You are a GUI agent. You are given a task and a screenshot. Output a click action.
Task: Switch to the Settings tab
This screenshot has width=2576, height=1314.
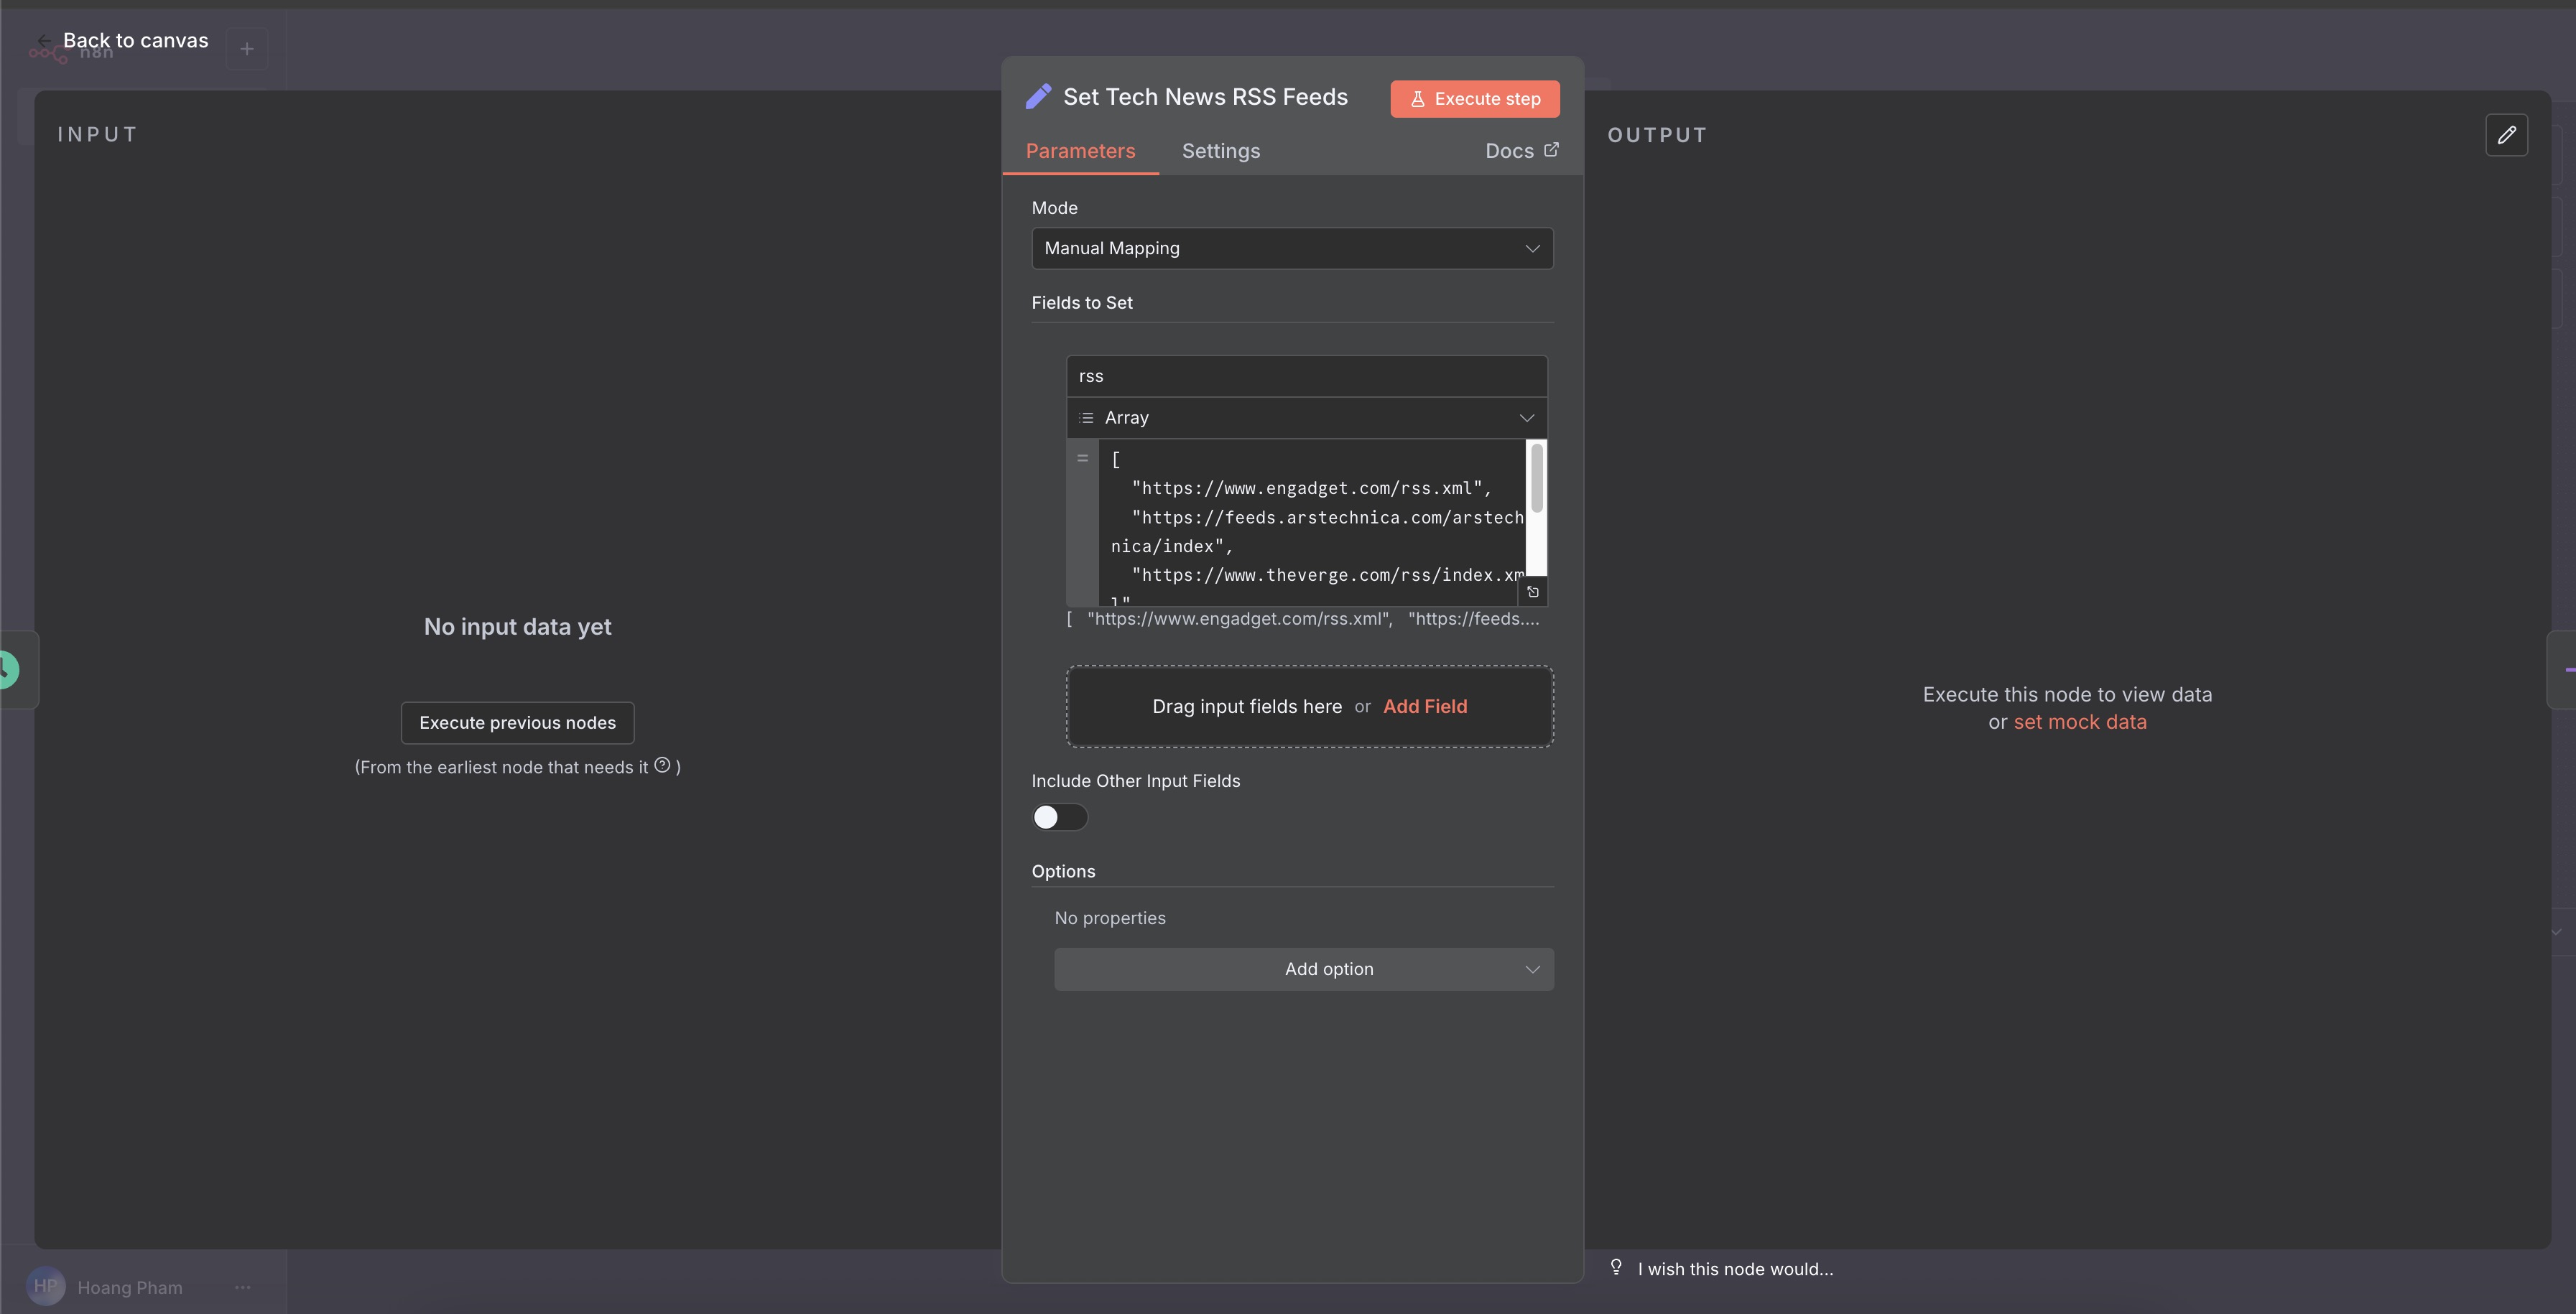pyautogui.click(x=1220, y=151)
